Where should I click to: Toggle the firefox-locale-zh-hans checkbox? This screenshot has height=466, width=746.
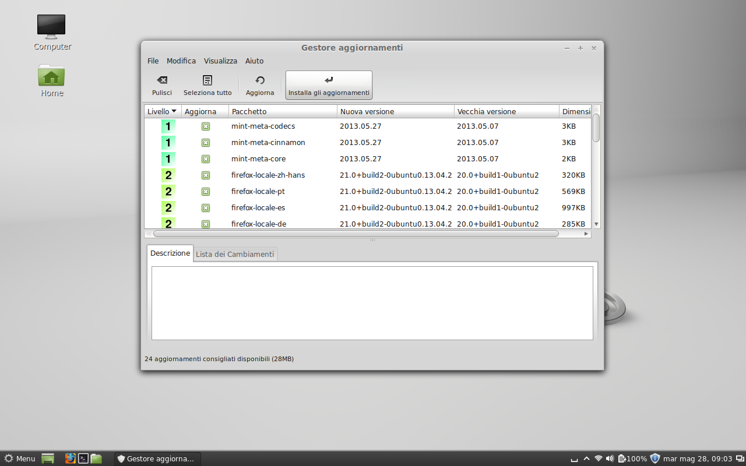[x=206, y=175]
